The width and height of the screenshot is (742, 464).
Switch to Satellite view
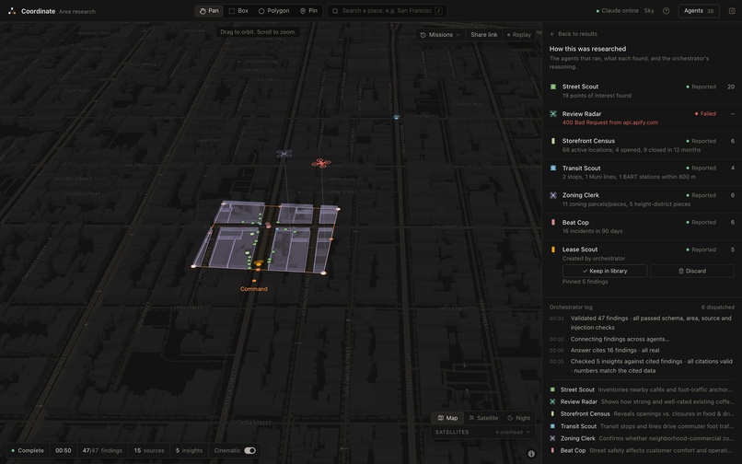click(483, 418)
